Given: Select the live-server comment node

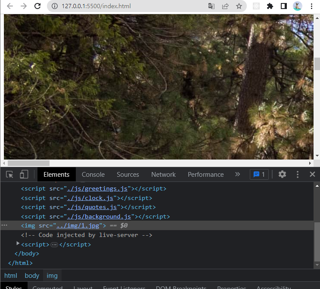Looking at the screenshot, I should pos(87,235).
